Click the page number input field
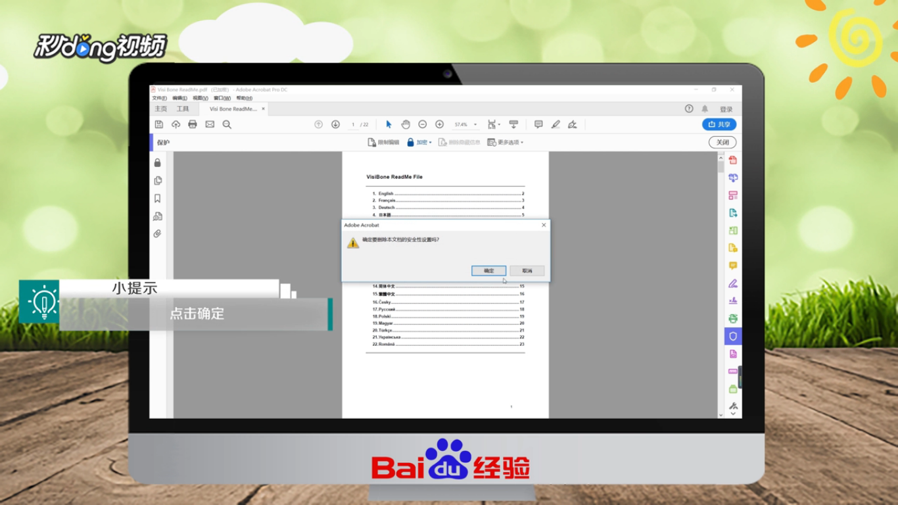 click(x=353, y=124)
